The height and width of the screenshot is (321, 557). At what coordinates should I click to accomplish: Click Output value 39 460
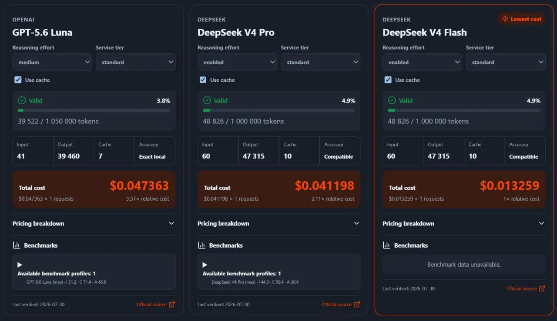point(69,156)
